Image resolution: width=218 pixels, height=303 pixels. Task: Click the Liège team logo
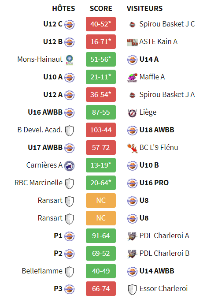click(133, 113)
